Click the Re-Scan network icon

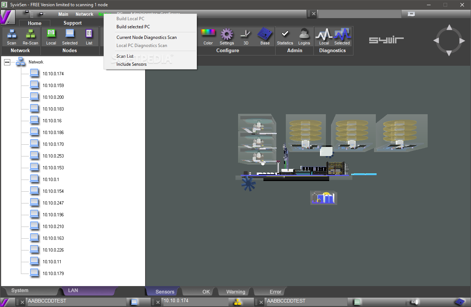point(30,34)
